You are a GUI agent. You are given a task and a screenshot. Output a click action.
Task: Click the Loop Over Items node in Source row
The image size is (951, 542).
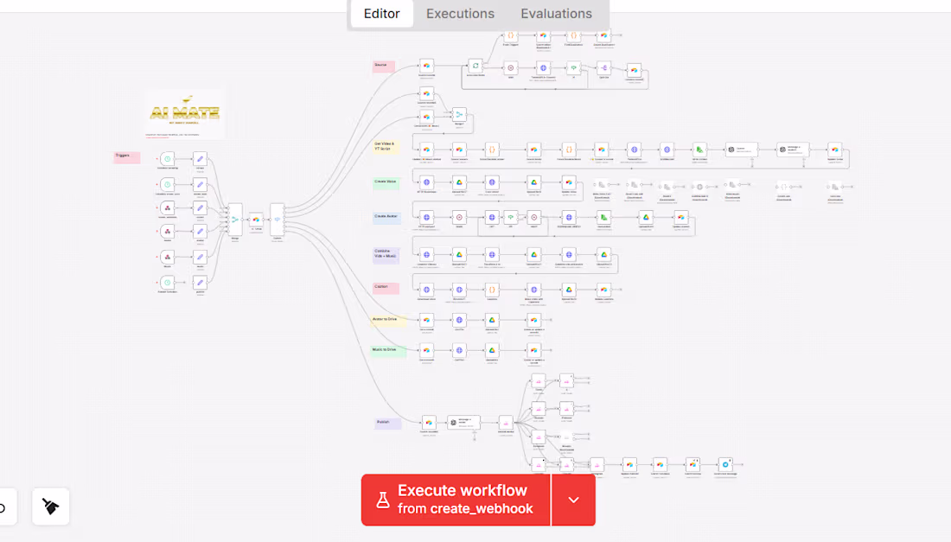pyautogui.click(x=475, y=66)
